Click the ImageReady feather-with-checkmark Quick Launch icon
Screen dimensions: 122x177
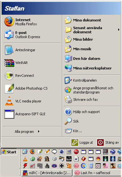[x=47, y=152]
